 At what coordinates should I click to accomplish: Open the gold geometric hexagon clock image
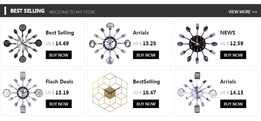110,92
